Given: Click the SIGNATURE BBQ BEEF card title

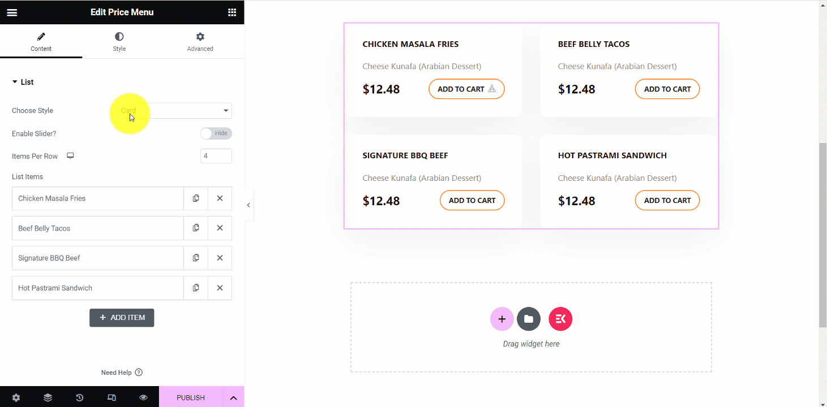Looking at the screenshot, I should (x=405, y=155).
